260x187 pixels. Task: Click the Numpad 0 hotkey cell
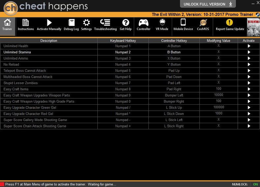pos(123,101)
